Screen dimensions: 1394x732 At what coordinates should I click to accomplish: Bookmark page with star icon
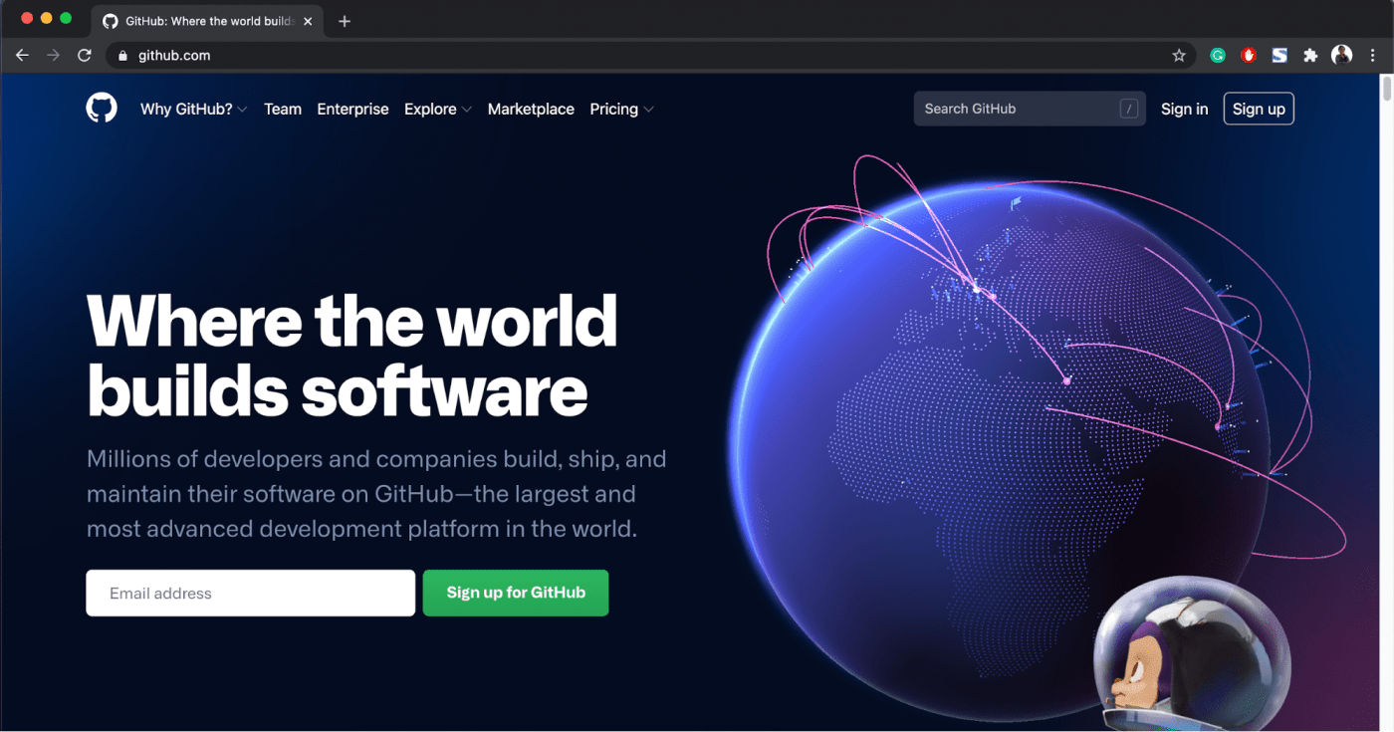pos(1179,56)
